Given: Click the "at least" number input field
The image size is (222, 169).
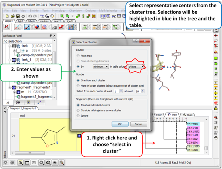Looking at the screenshot, I should coord(117,91).
